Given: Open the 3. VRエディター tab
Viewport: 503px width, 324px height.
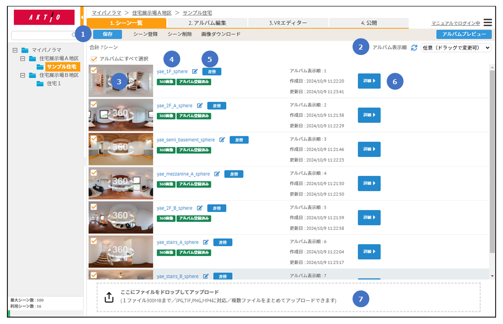Looking at the screenshot, I should pyautogui.click(x=288, y=23).
